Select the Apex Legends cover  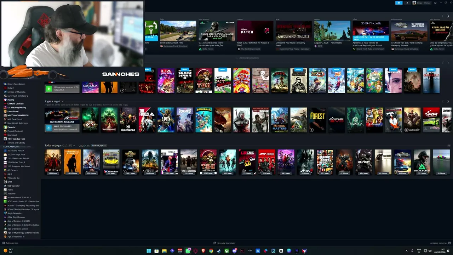click(x=166, y=120)
